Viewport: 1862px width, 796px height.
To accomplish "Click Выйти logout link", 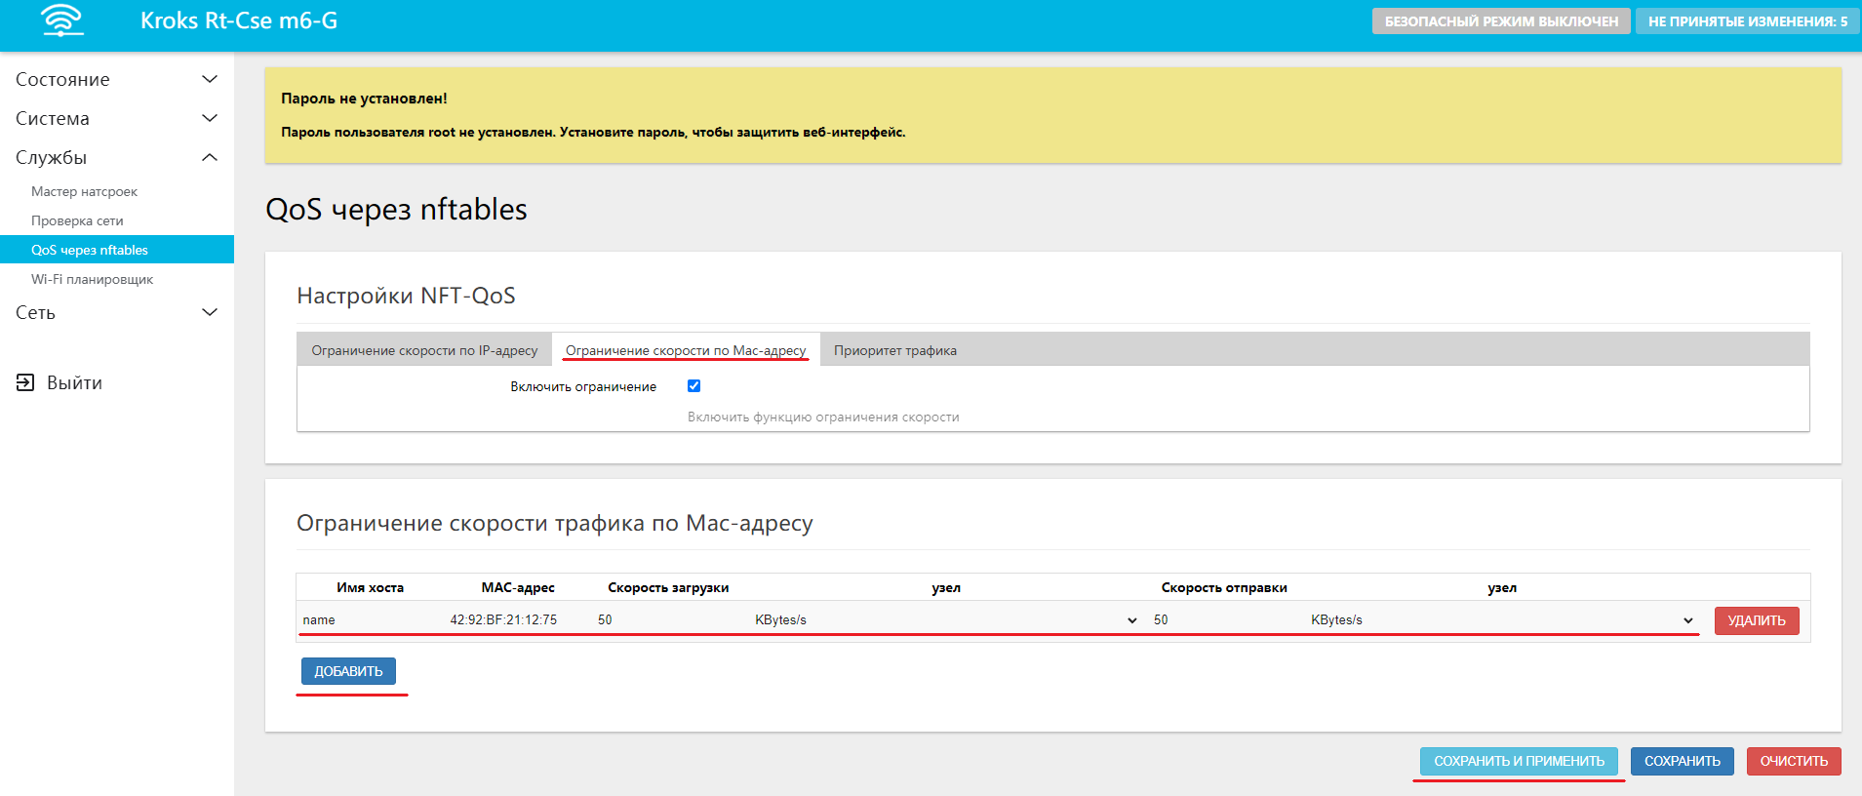I will point(74,382).
